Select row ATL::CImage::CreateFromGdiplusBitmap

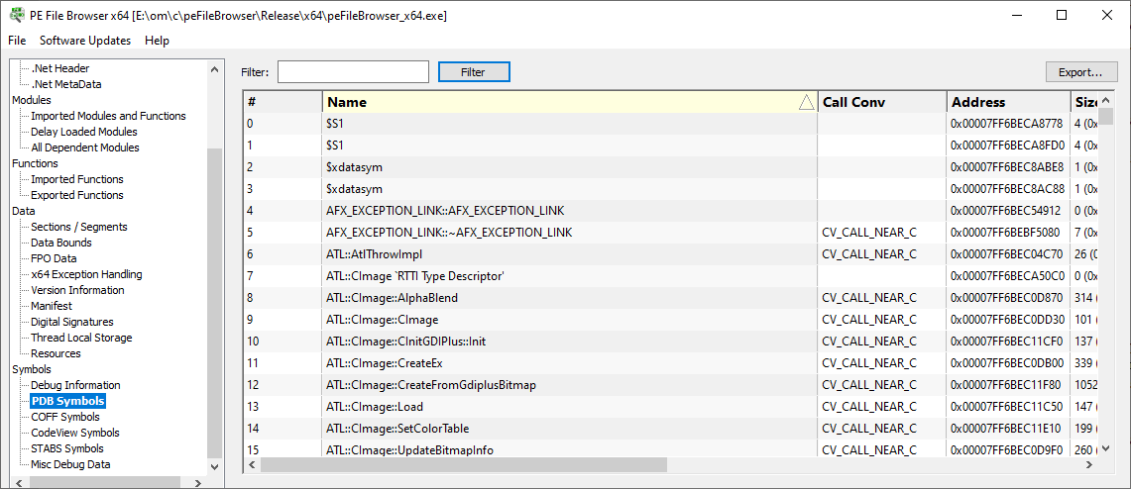[671, 385]
